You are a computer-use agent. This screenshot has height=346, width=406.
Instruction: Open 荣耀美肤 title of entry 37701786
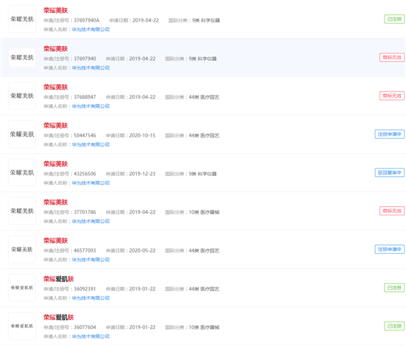point(55,202)
